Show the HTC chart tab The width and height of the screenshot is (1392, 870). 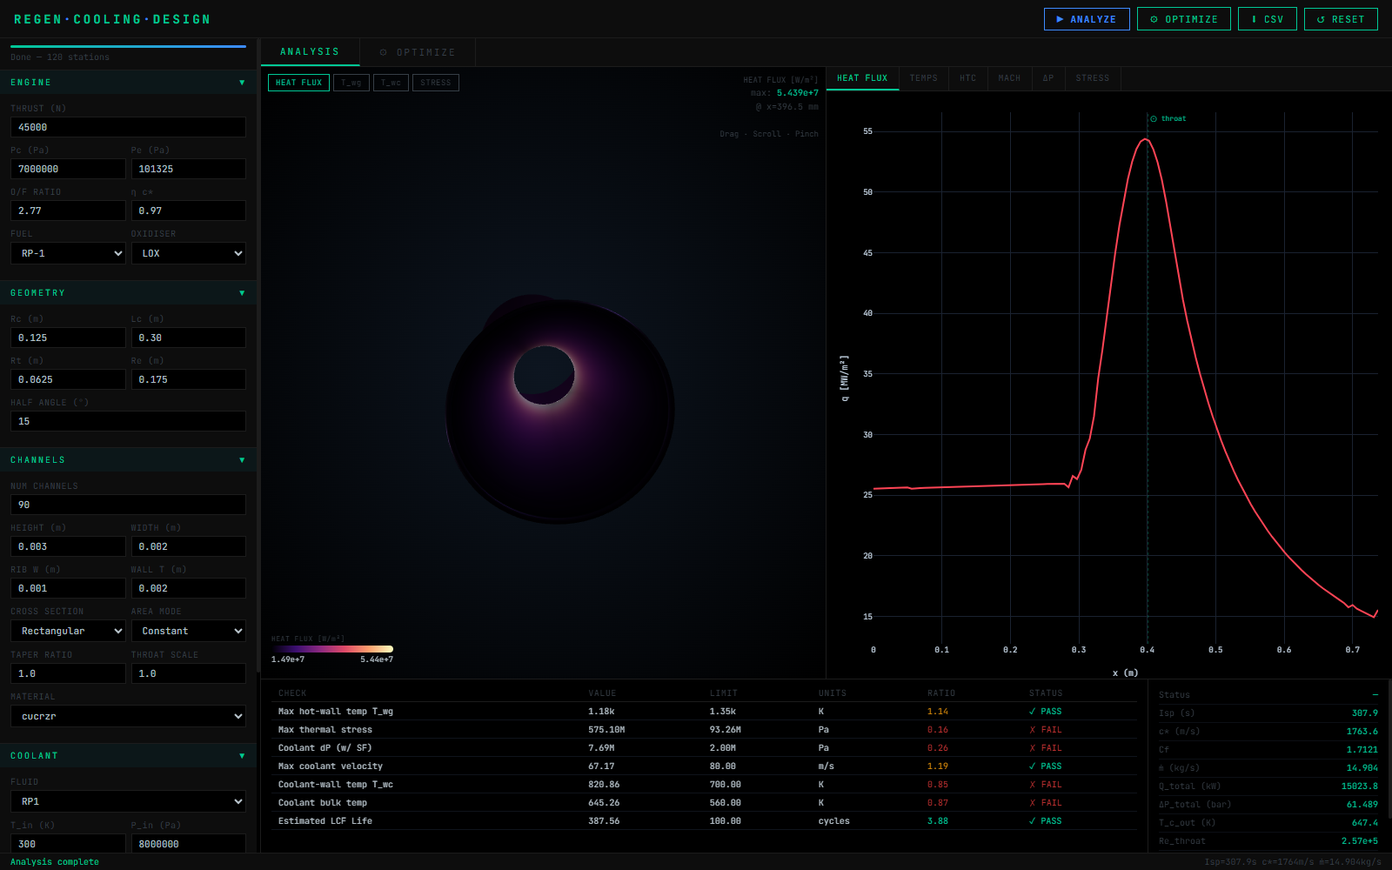coord(968,78)
